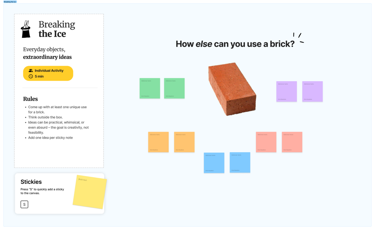This screenshot has height=230, width=375.
Task: Select the left green sticky note
Action: point(150,88)
